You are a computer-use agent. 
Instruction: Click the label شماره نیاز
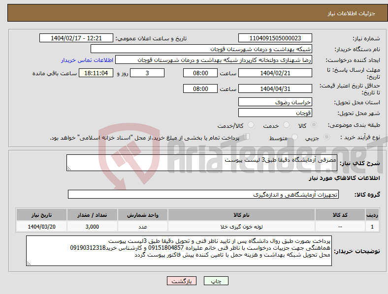tap(366, 38)
